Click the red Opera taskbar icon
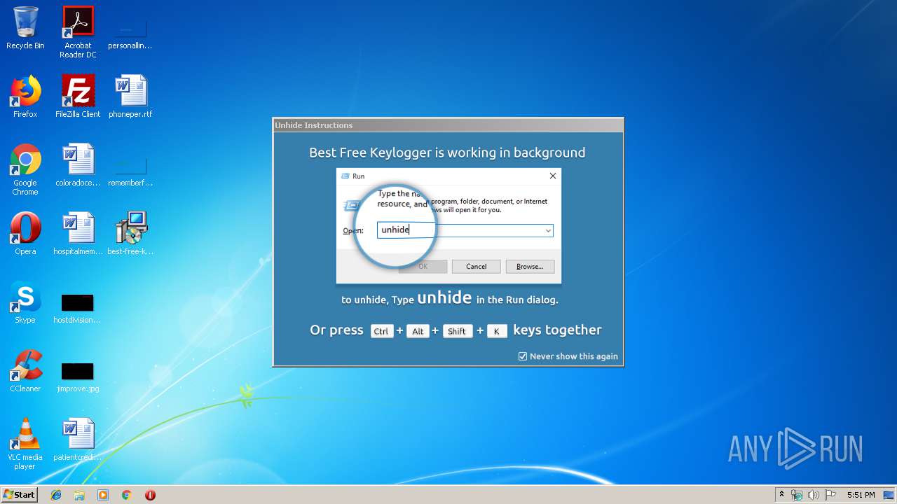897x504 pixels. pos(150,495)
